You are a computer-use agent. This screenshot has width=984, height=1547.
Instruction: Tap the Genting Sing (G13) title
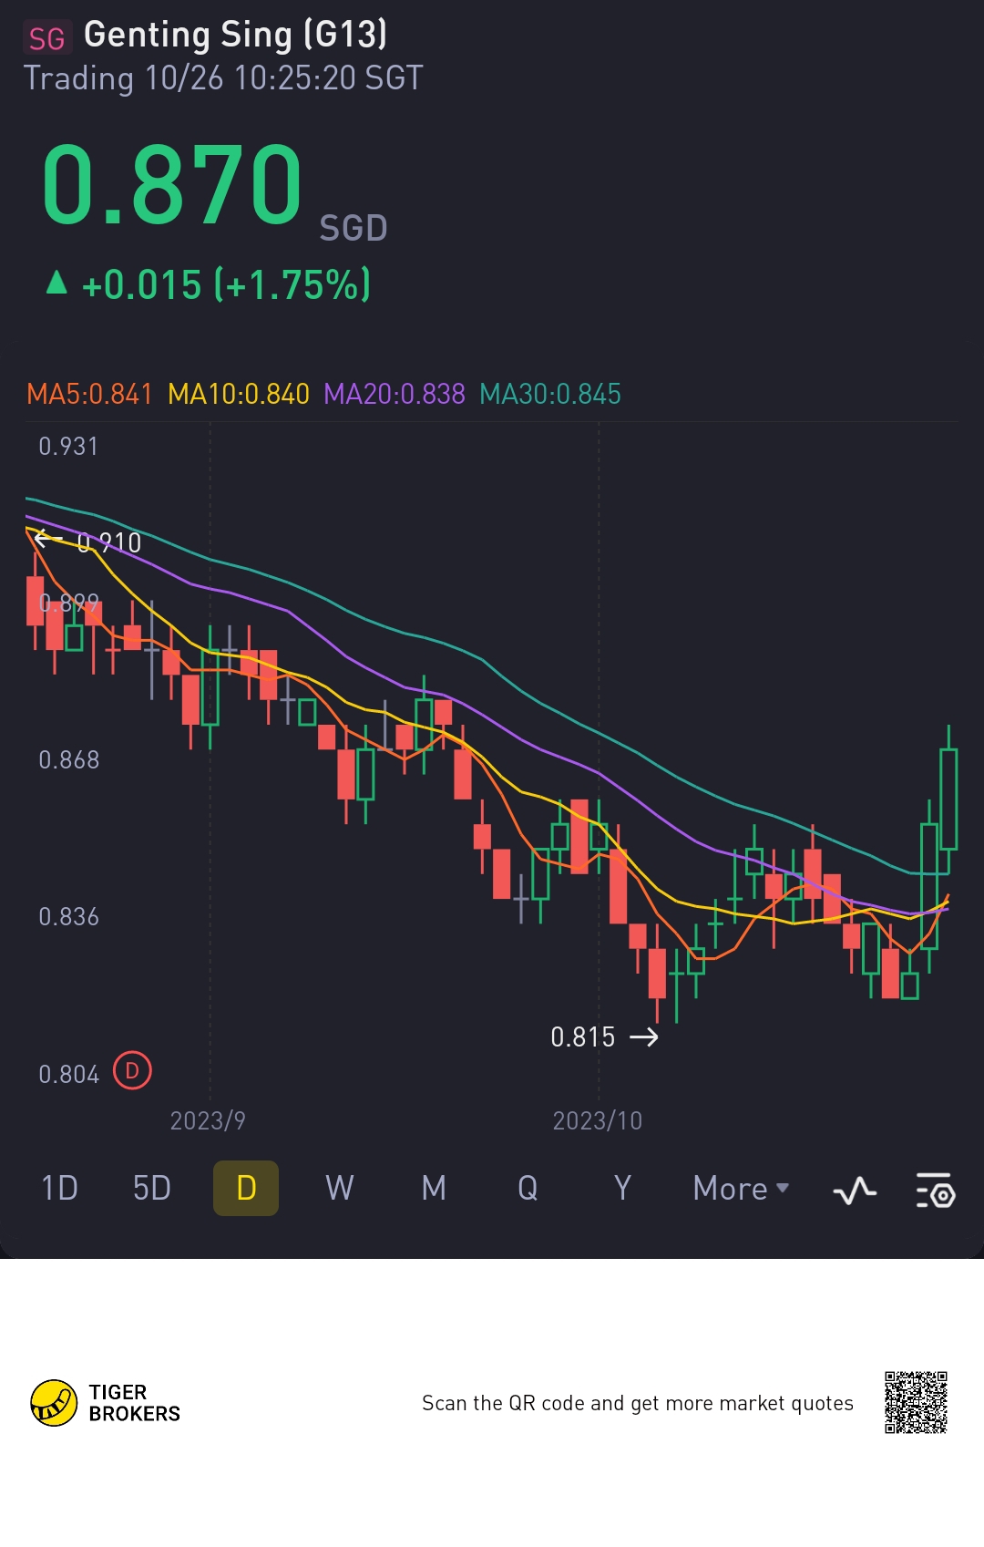coord(236,35)
